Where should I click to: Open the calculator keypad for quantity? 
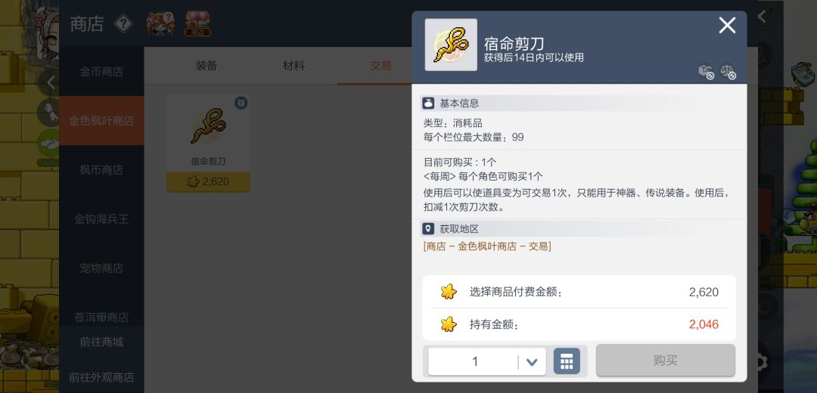pos(567,361)
